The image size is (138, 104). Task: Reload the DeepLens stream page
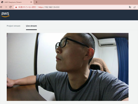[10, 7]
